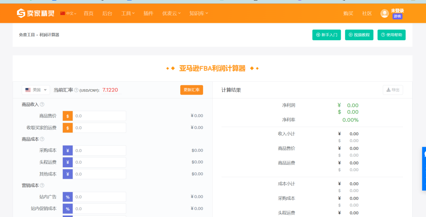Expand the 知识库 menu
This screenshot has height=217, width=426.
coord(198,13)
